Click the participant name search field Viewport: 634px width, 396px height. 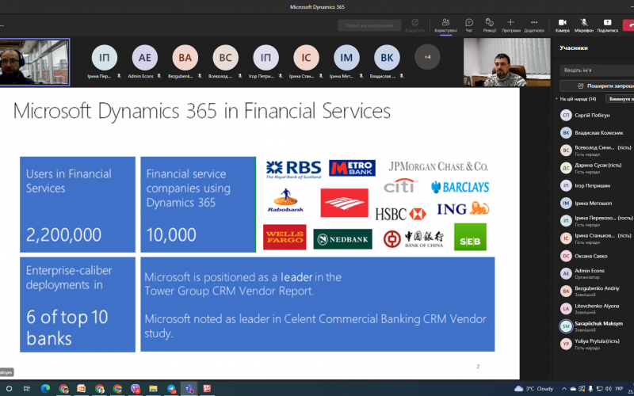597,70
